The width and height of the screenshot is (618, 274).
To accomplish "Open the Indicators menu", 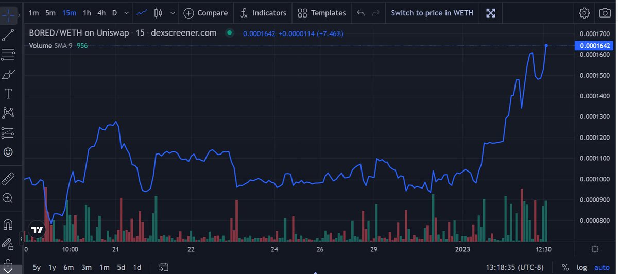I will coord(263,13).
